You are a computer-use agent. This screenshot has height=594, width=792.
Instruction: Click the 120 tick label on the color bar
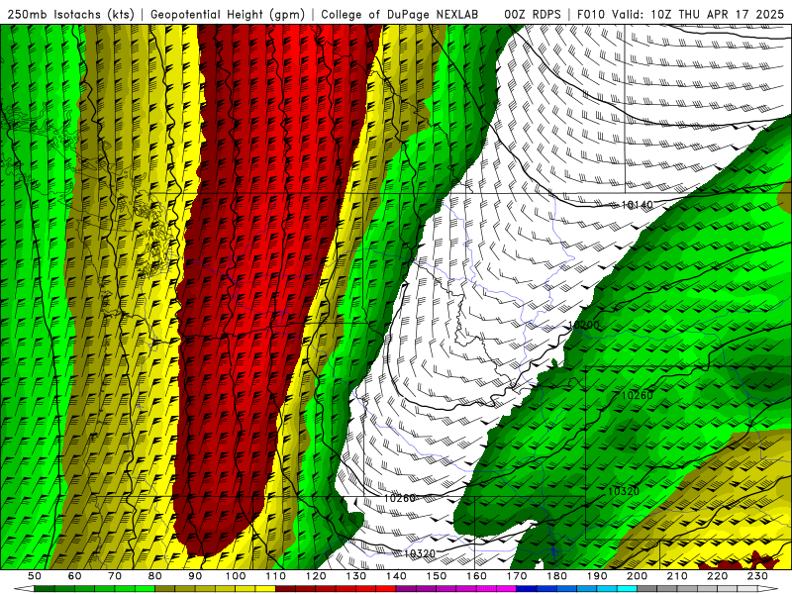tap(316, 576)
